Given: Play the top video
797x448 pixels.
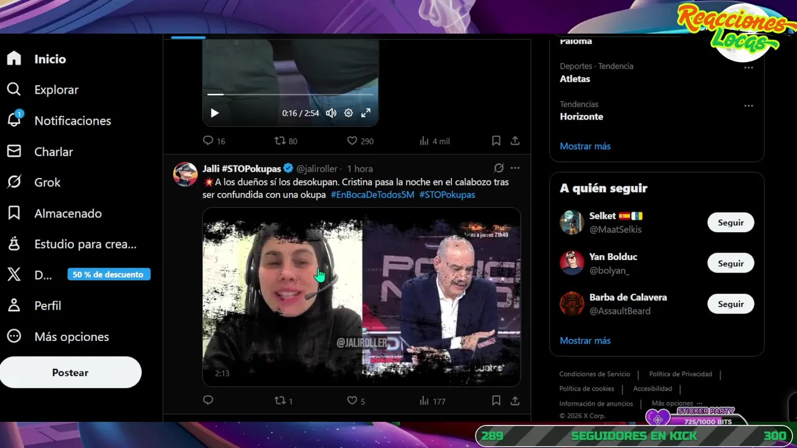Looking at the screenshot, I should coord(214,113).
